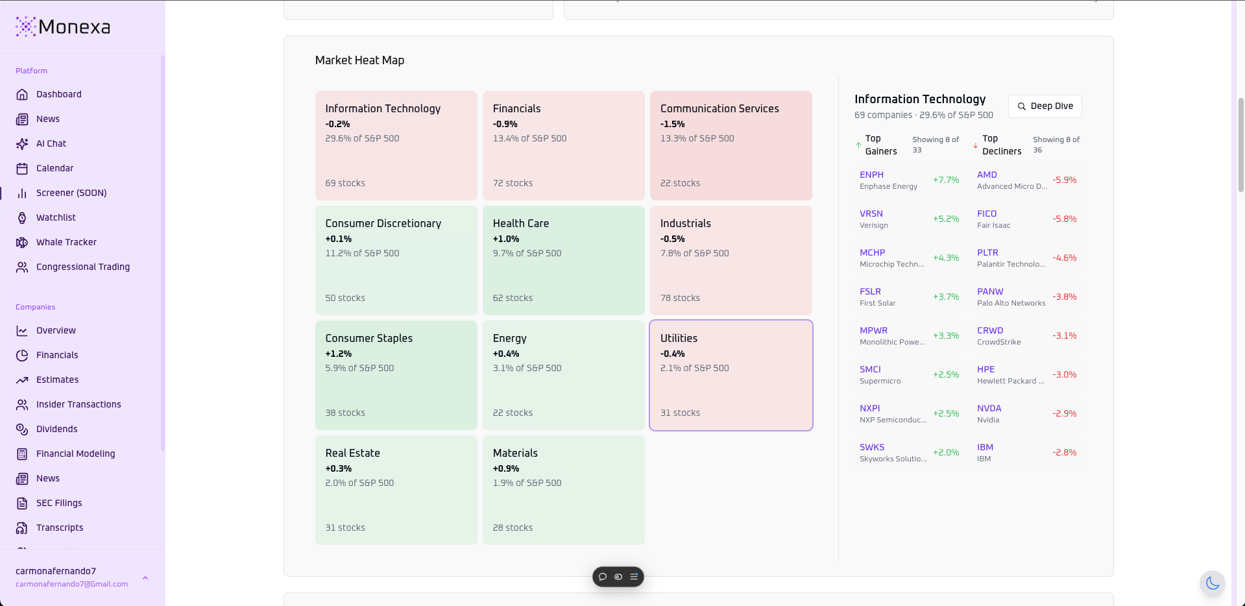Click the Deep Dive button
Screen dimensions: 1245x606
[1045, 106]
